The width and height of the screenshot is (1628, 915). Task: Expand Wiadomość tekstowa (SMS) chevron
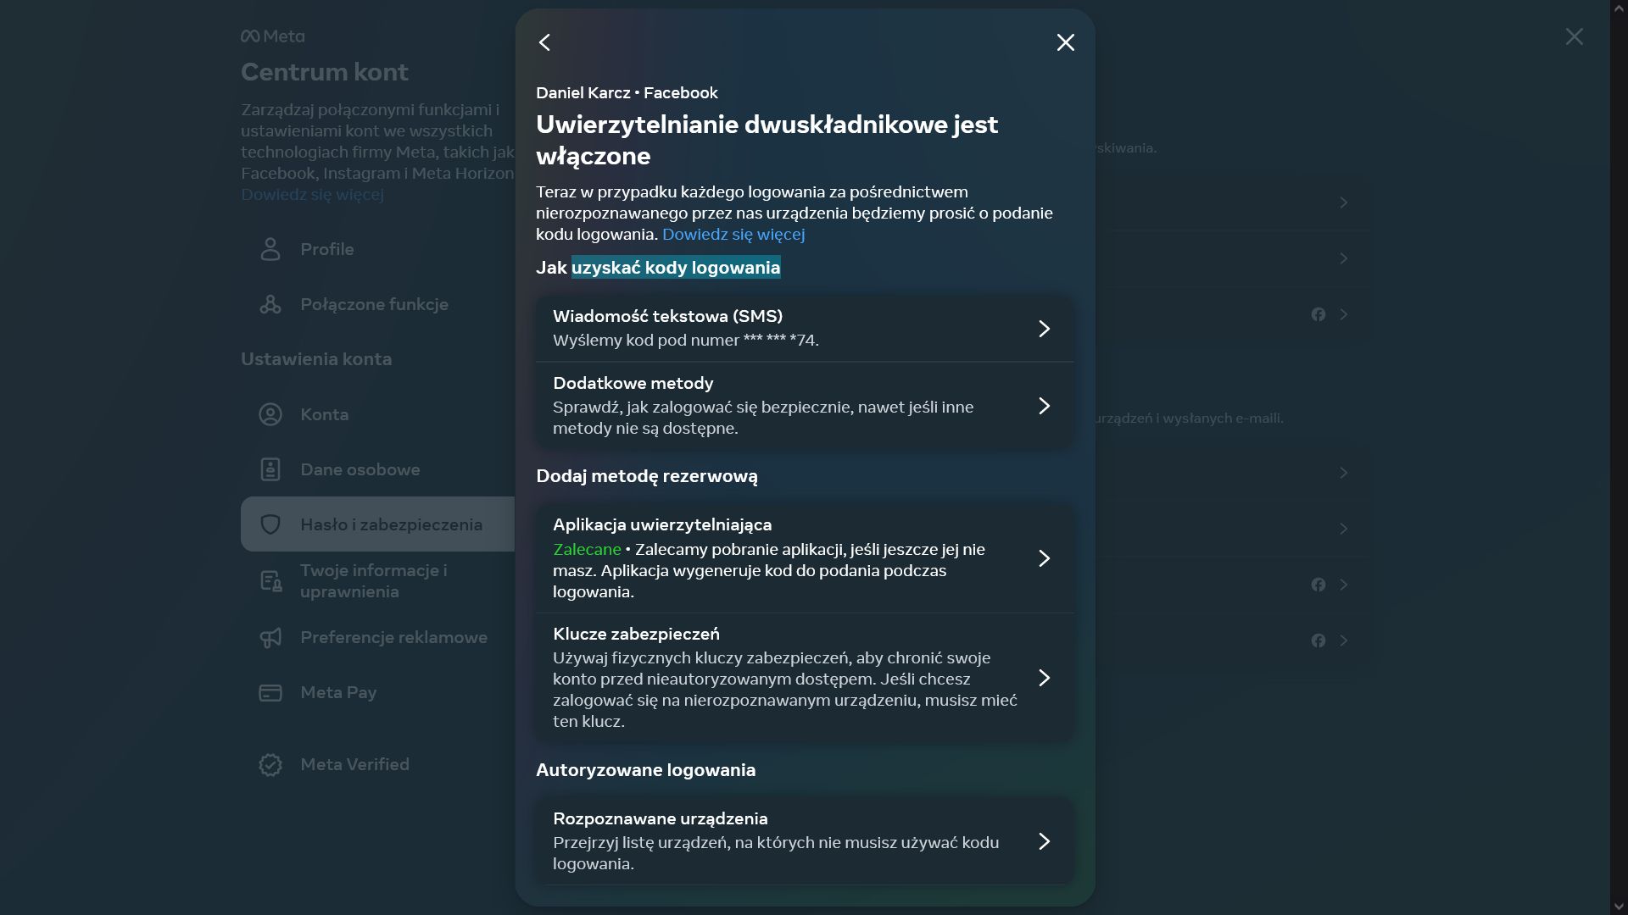[1044, 329]
